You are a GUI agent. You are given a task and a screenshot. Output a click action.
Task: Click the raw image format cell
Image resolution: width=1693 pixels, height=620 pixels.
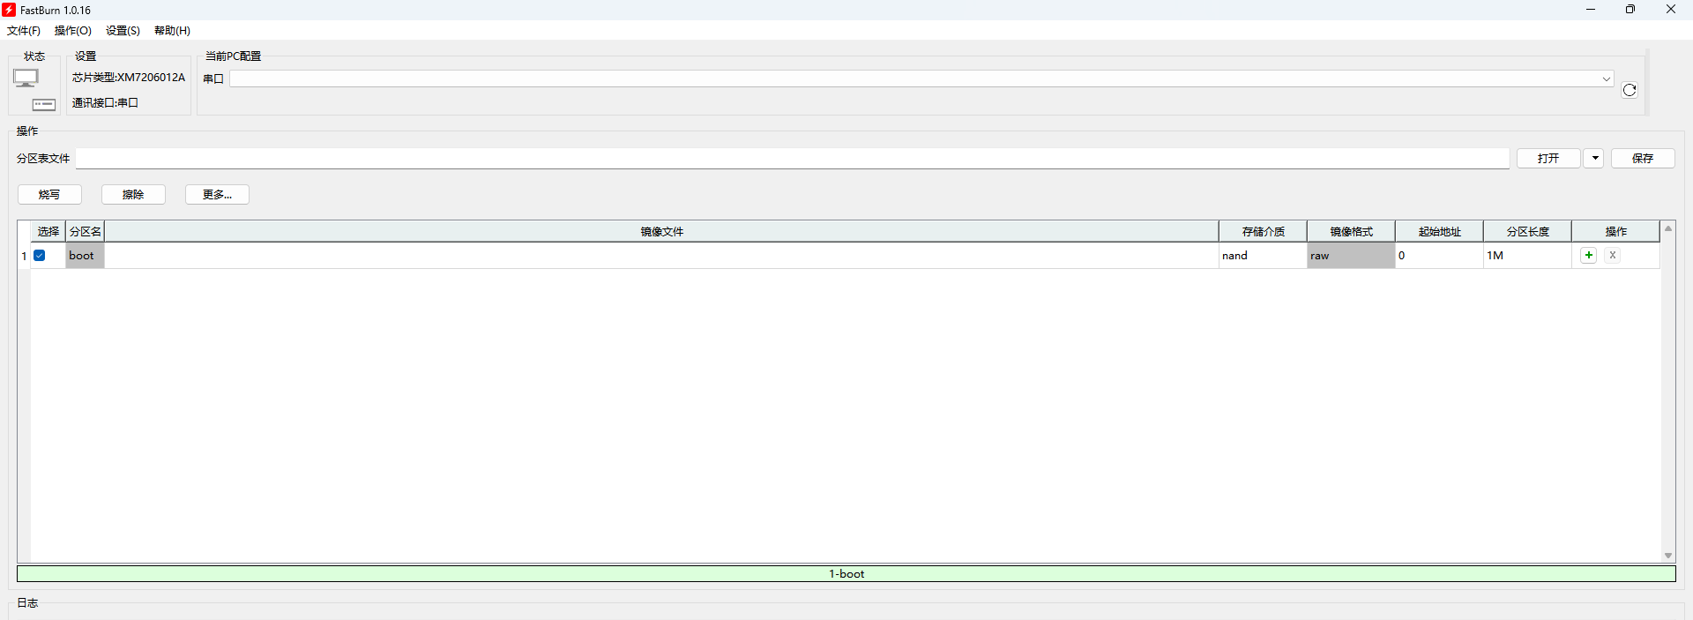tap(1351, 256)
